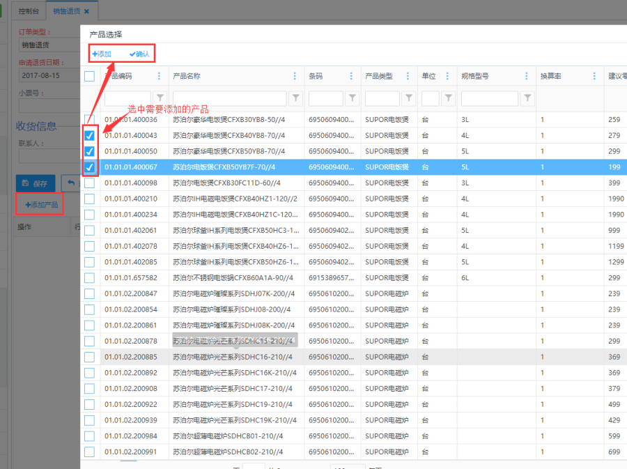Close the 销售退货 tab
The width and height of the screenshot is (627, 469).
(86, 11)
